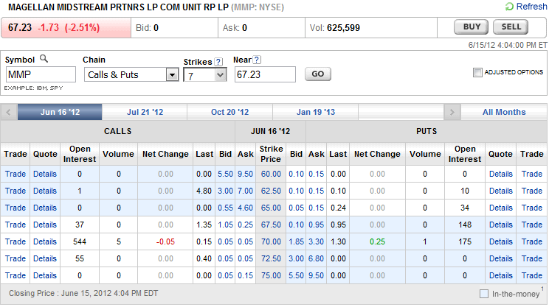
Task: Click call bid 1.05 for 67.50 strike
Action: (226, 225)
